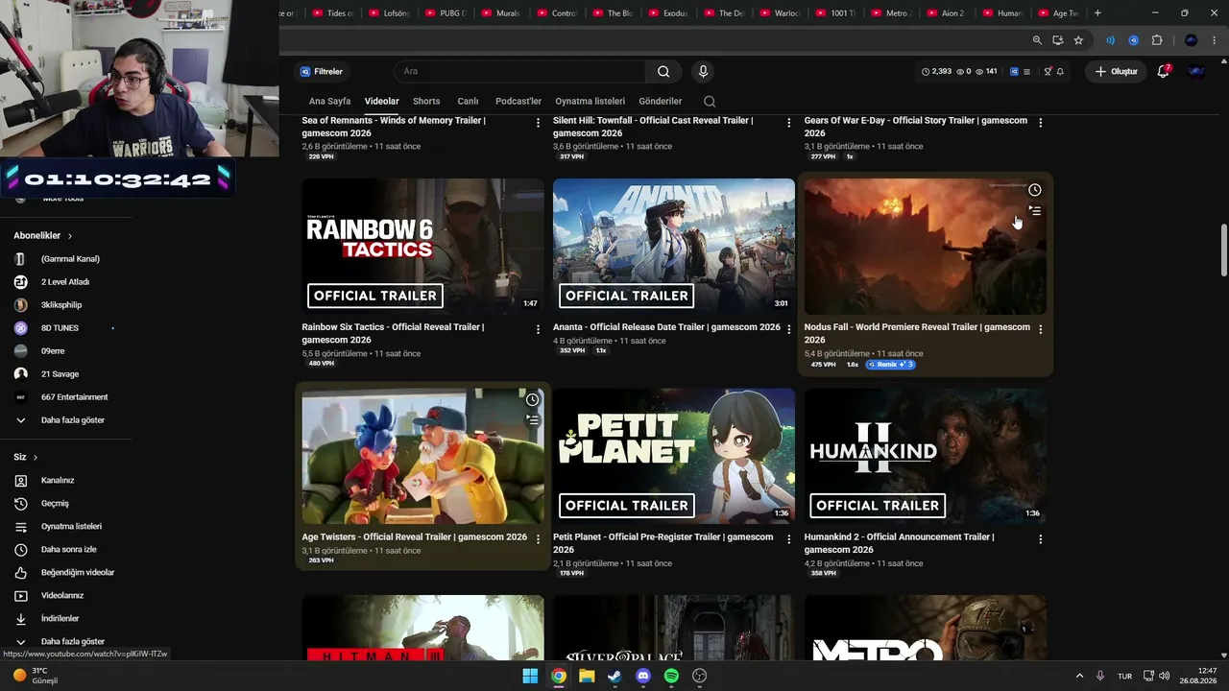The image size is (1229, 691).
Task: Open OBS Studio from the taskbar
Action: click(x=700, y=676)
